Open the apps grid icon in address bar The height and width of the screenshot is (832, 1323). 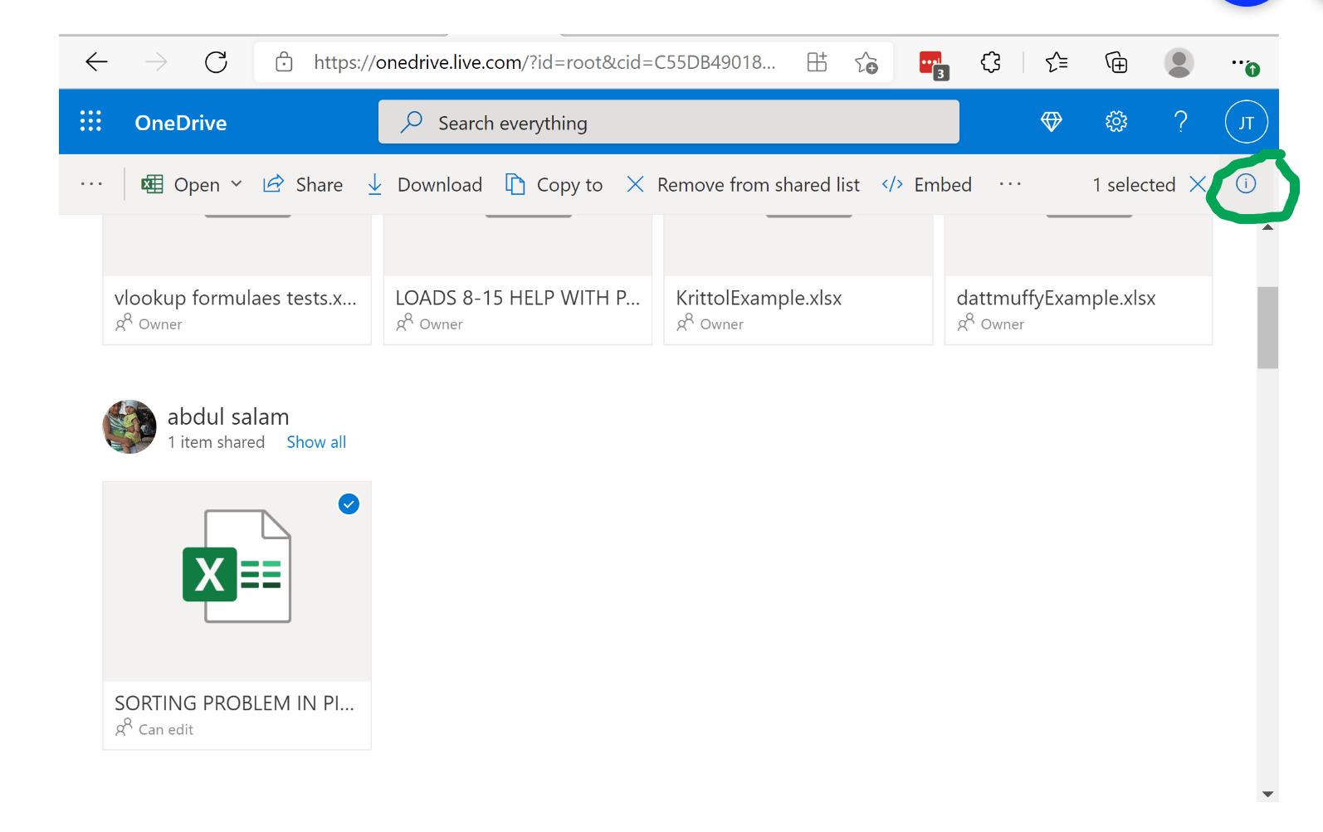point(817,62)
